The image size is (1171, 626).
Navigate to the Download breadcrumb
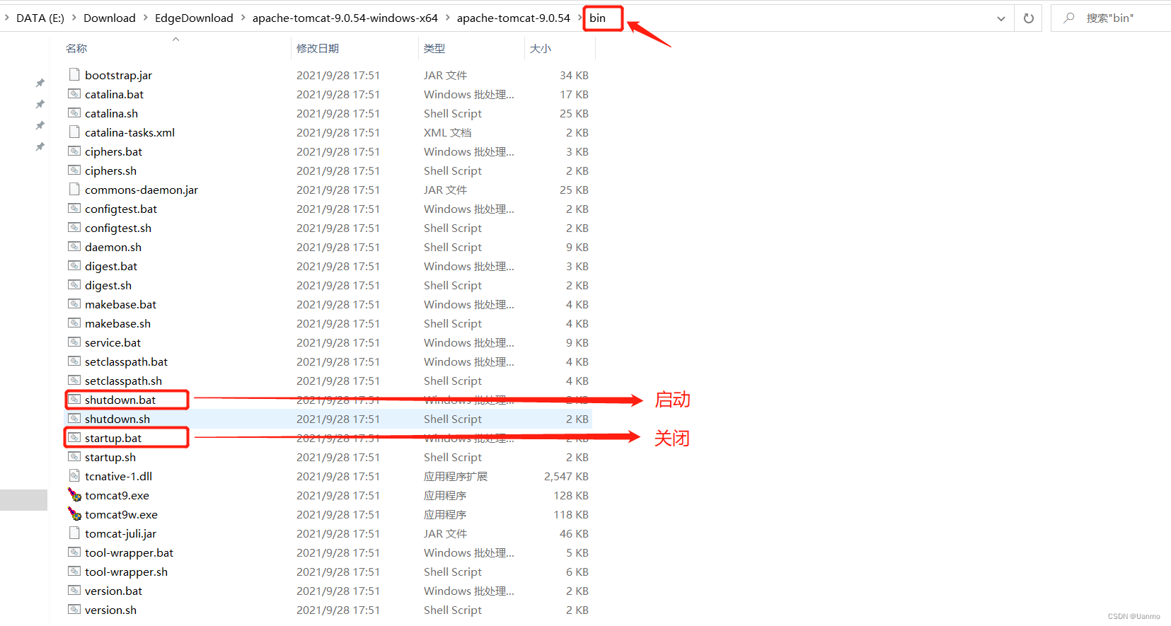click(110, 18)
